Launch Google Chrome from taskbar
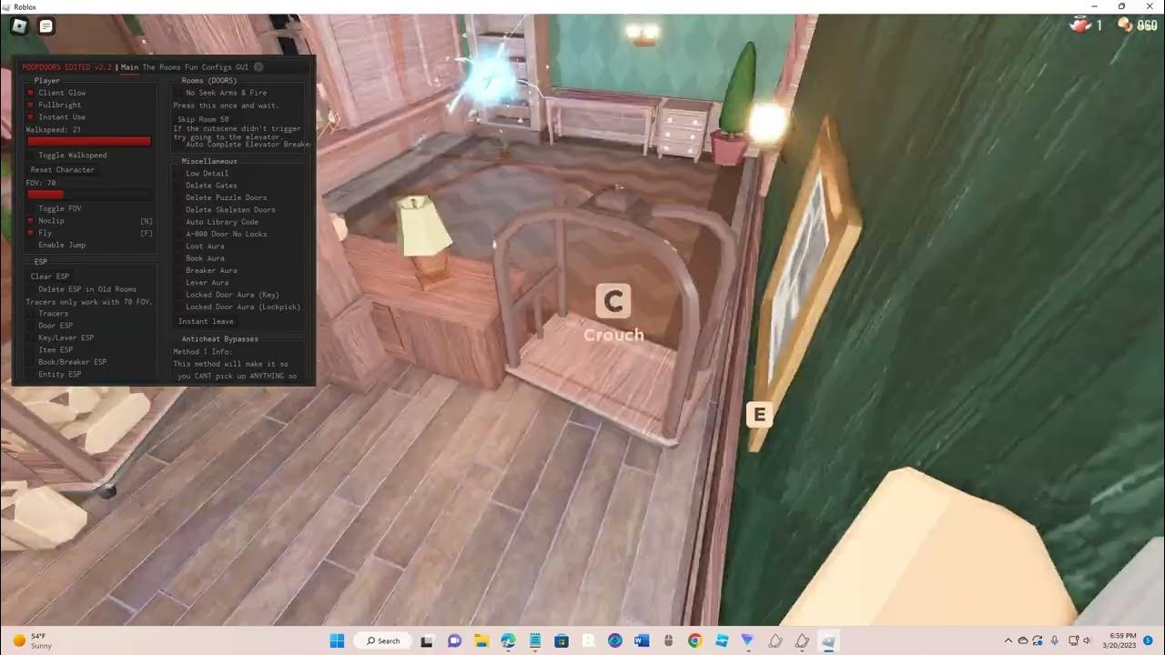This screenshot has width=1165, height=655. coord(695,640)
